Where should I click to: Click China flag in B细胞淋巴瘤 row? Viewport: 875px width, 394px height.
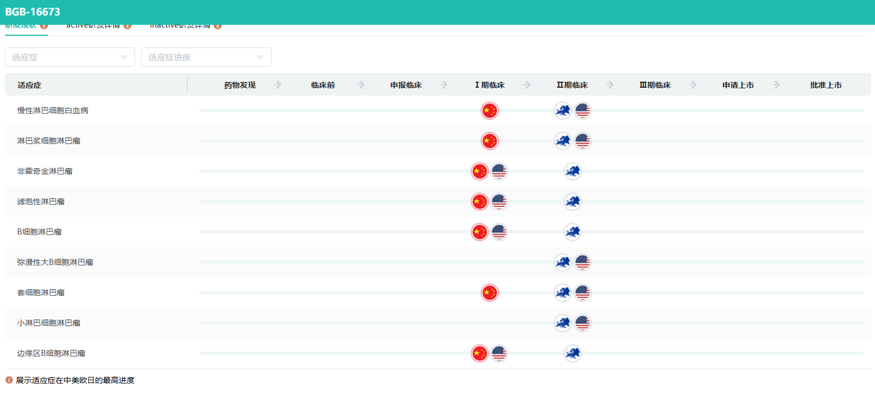point(480,232)
